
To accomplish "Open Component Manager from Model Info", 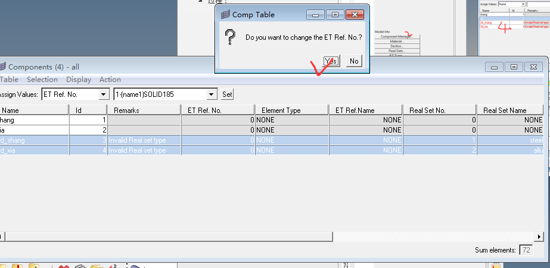I will [397, 36].
